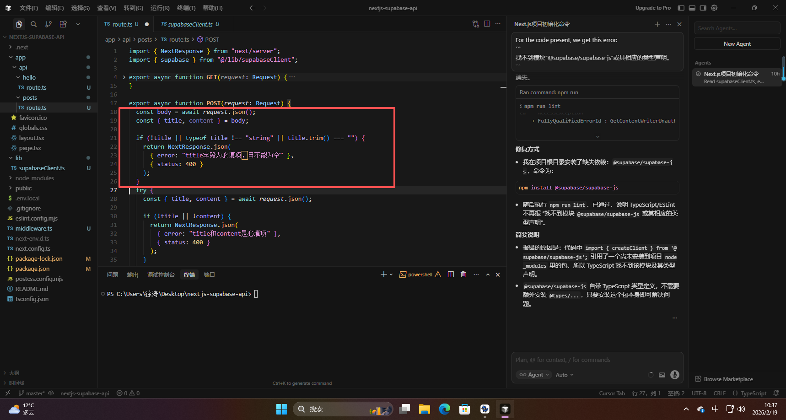Open README.md in the file tree
This screenshot has width=786, height=420.
click(x=32, y=289)
